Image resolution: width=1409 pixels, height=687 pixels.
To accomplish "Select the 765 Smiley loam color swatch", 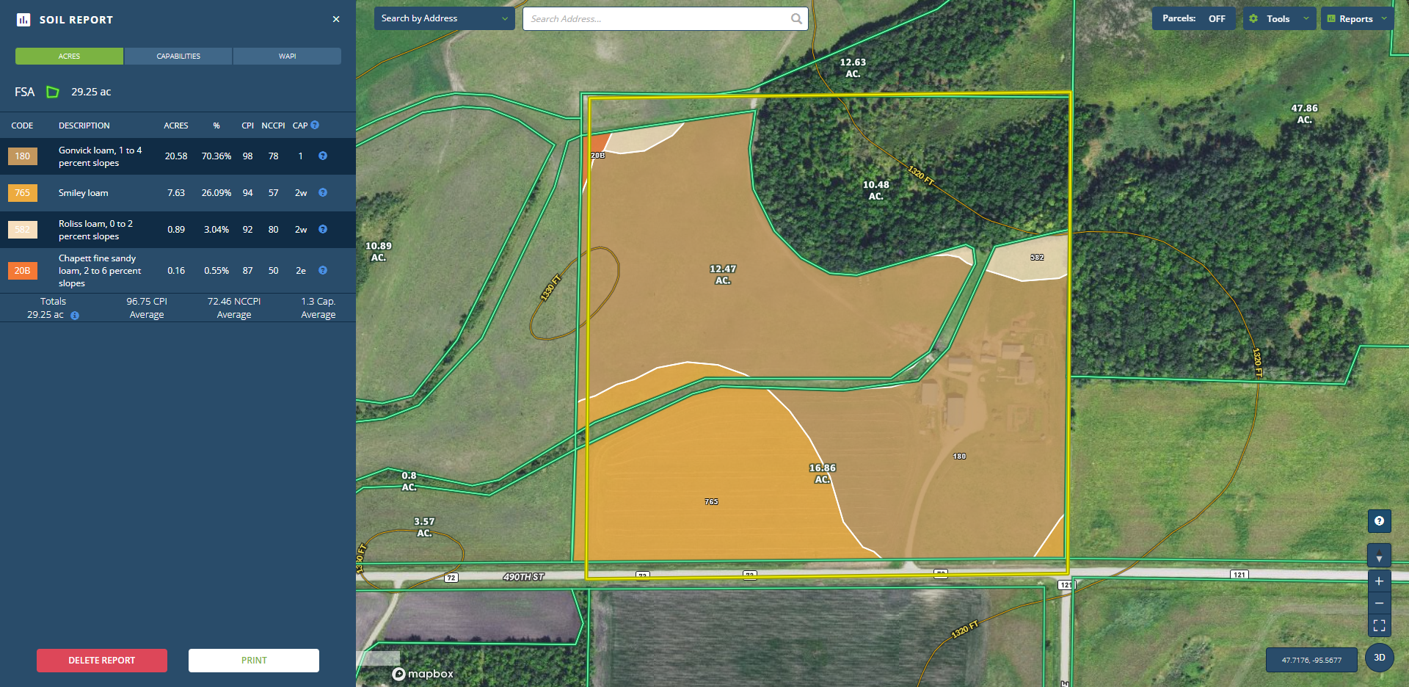I will [23, 193].
